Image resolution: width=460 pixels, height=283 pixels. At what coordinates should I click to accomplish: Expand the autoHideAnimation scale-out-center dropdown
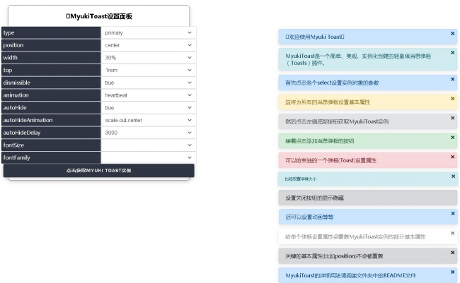click(148, 120)
